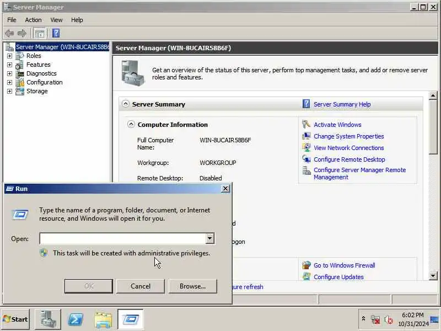
Task: Open View Network Connections link
Action: [349, 148]
